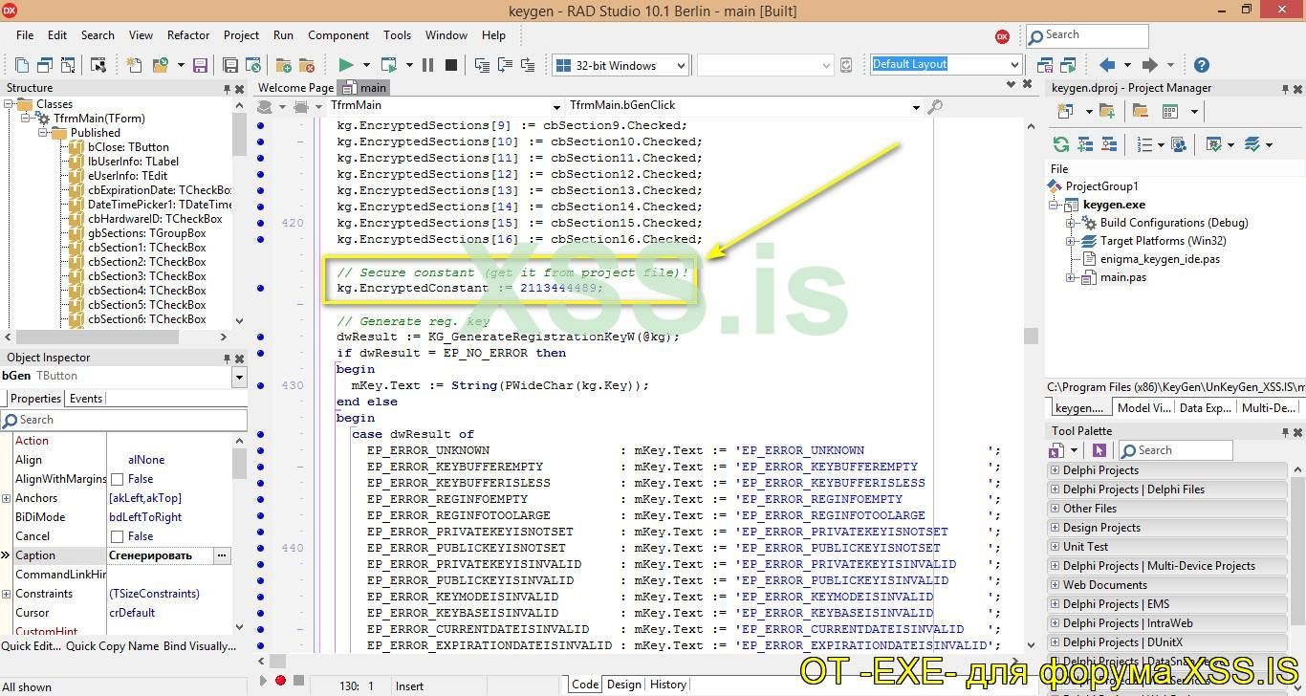1306x696 pixels.
Task: Click the Step Over debug icon
Action: point(504,65)
